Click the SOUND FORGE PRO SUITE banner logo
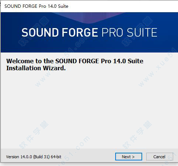The width and height of the screenshot is (178, 166). click(x=89, y=33)
